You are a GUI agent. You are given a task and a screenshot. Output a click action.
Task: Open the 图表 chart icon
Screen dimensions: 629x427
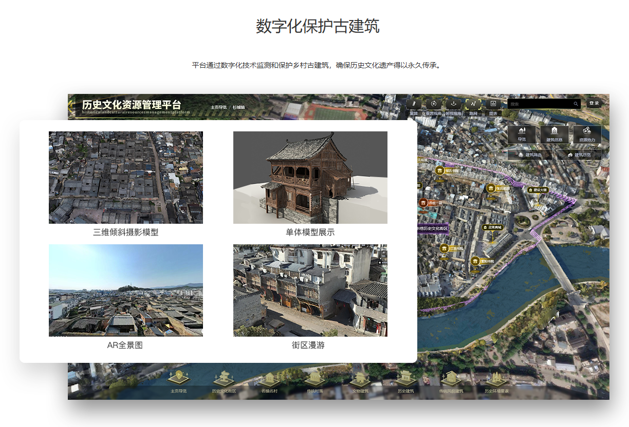pyautogui.click(x=493, y=104)
